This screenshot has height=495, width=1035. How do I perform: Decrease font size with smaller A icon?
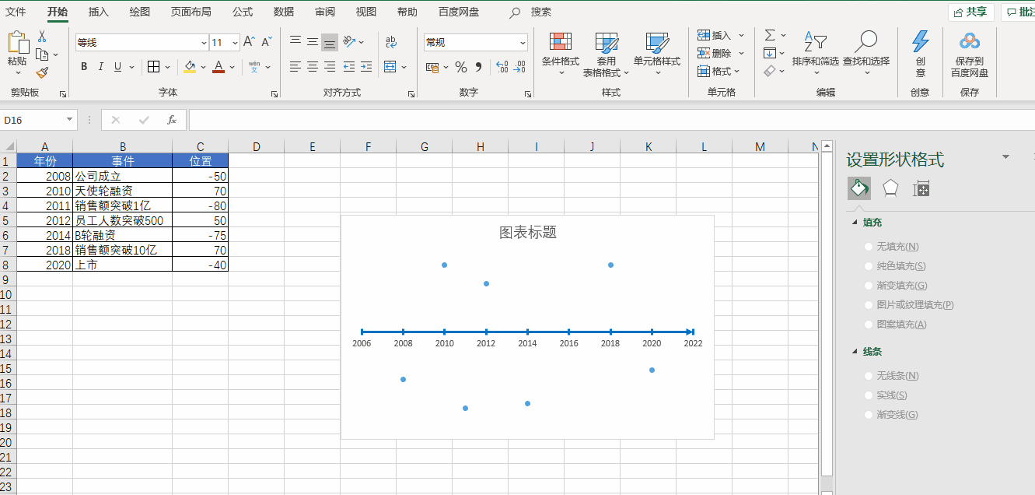point(266,42)
